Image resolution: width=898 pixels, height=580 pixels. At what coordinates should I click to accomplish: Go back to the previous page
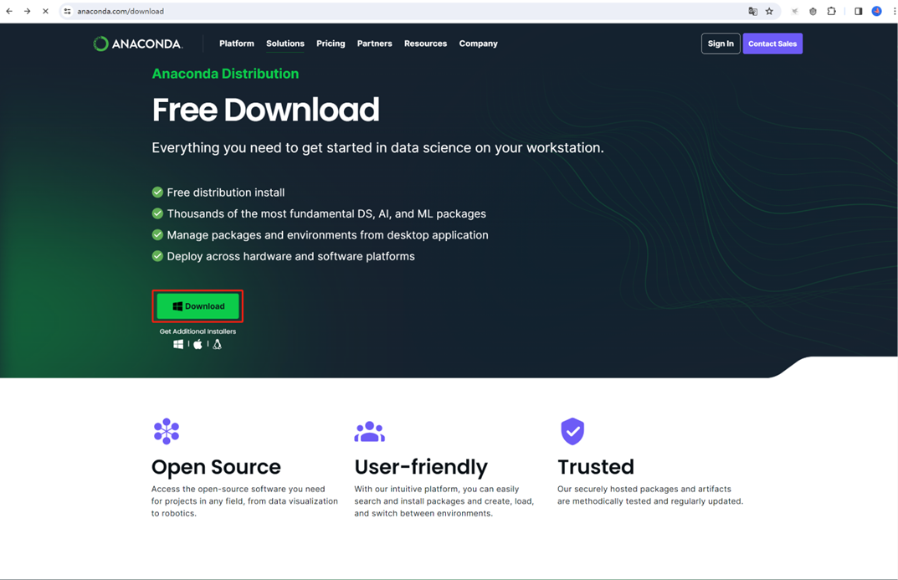point(9,11)
